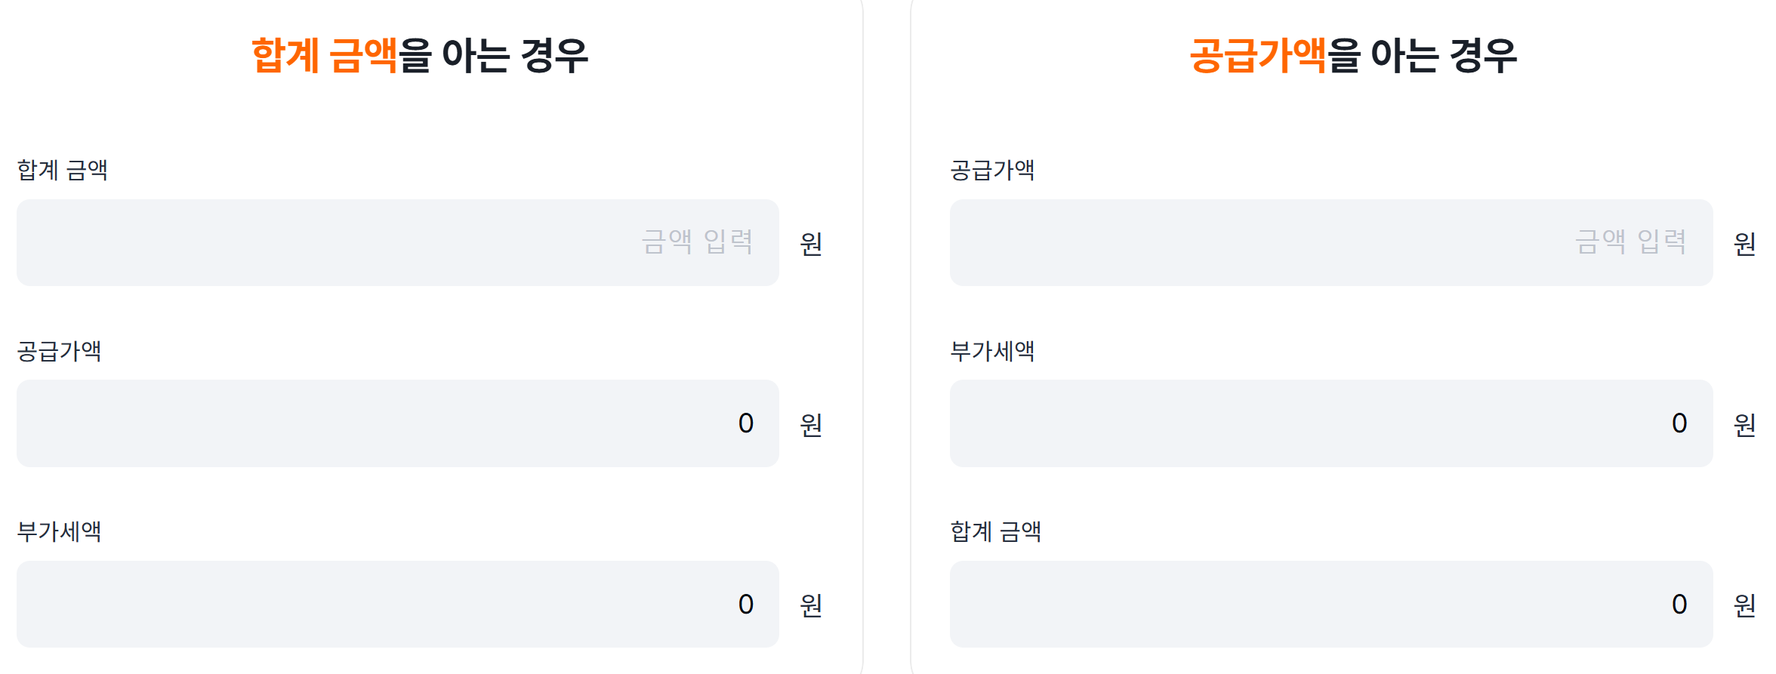This screenshot has height=674, width=1776.
Task: Click the '합계 금액' label in the right panel
Action: pyautogui.click(x=995, y=531)
